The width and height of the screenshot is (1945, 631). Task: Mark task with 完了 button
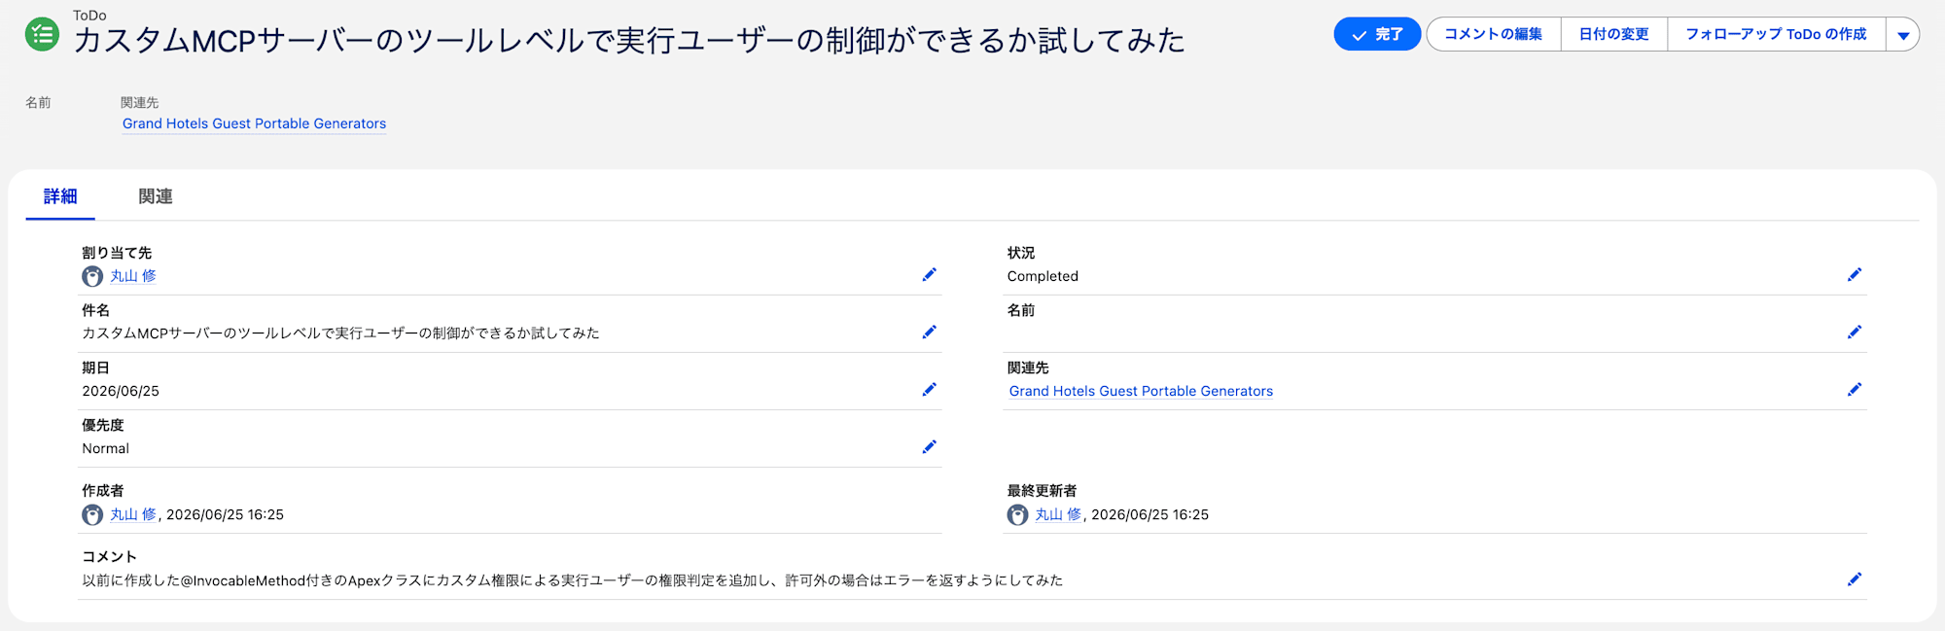1377,34
